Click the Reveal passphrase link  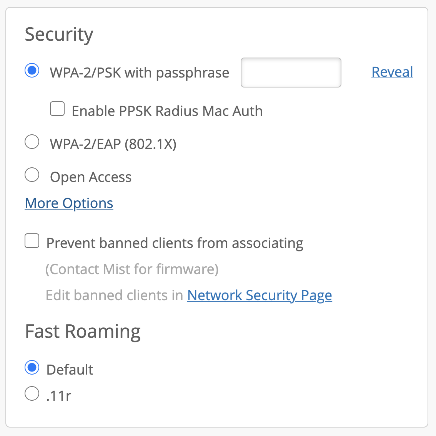coord(392,72)
